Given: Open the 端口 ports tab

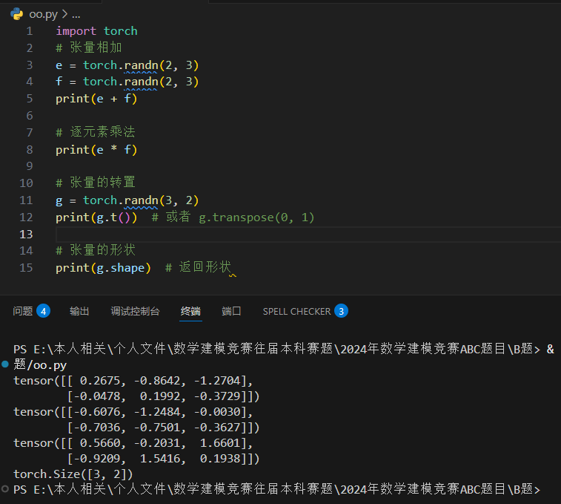Looking at the screenshot, I should [231, 311].
